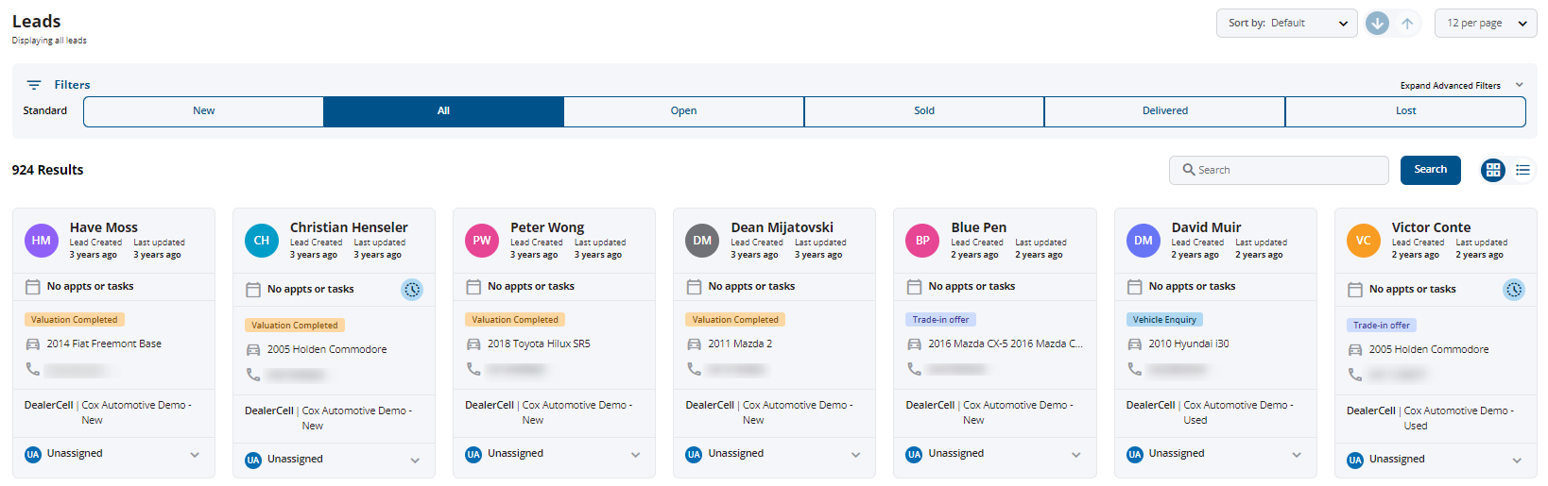Screen dimensions: 1548x486
Task: Click the blue Search button
Action: pos(1431,170)
